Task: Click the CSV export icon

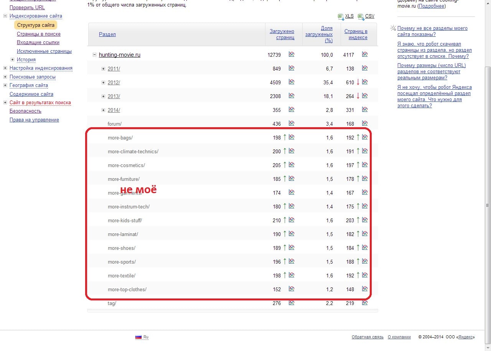Action: [x=361, y=16]
